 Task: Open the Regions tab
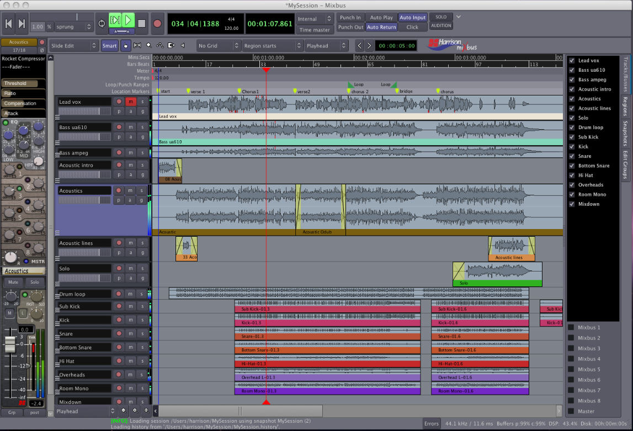(626, 106)
